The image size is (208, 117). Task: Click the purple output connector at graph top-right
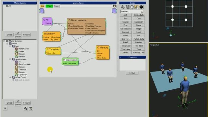tap(114, 11)
